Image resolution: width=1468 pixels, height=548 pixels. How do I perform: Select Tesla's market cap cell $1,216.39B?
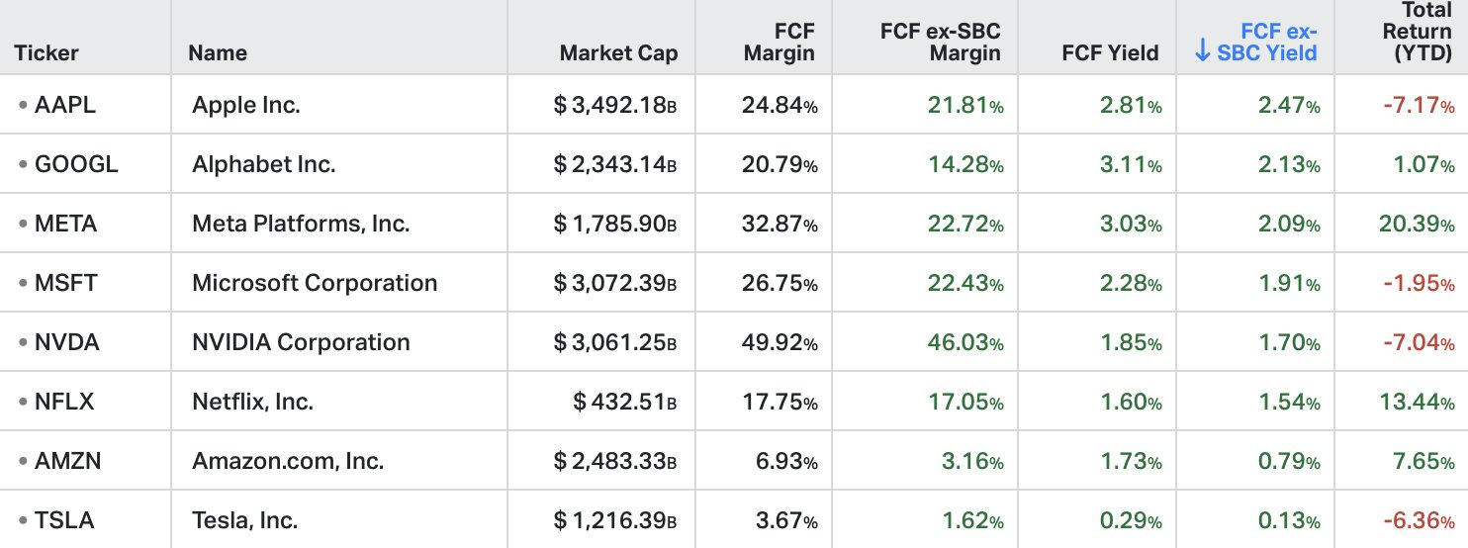(x=615, y=520)
